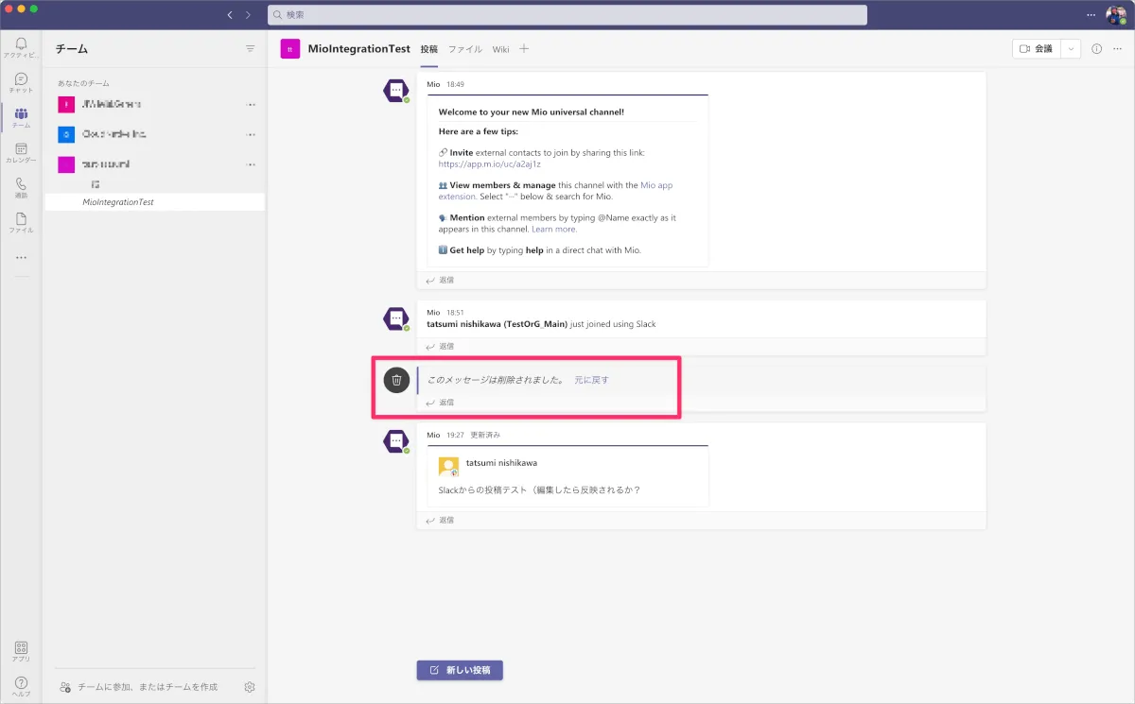Open the Help icon in sidebar
This screenshot has height=704, width=1135.
tap(21, 684)
